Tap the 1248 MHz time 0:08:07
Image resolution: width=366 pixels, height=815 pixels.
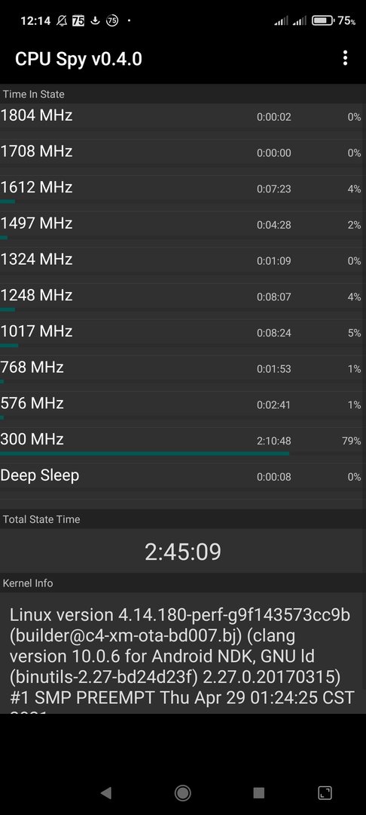click(273, 297)
